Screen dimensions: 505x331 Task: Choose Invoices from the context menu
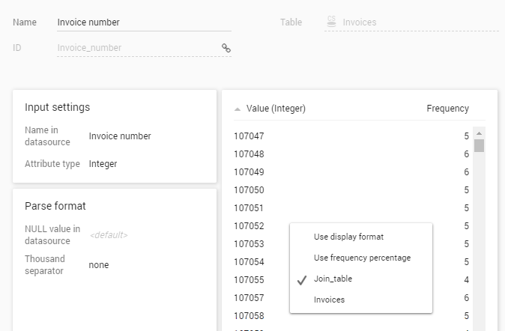pos(329,300)
